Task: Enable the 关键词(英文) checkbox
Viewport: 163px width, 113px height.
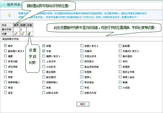Action: pos(120,51)
